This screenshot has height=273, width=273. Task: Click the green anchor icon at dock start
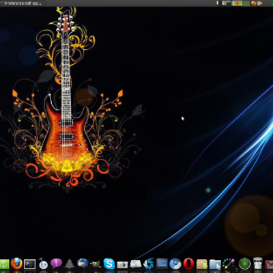pos(4,264)
